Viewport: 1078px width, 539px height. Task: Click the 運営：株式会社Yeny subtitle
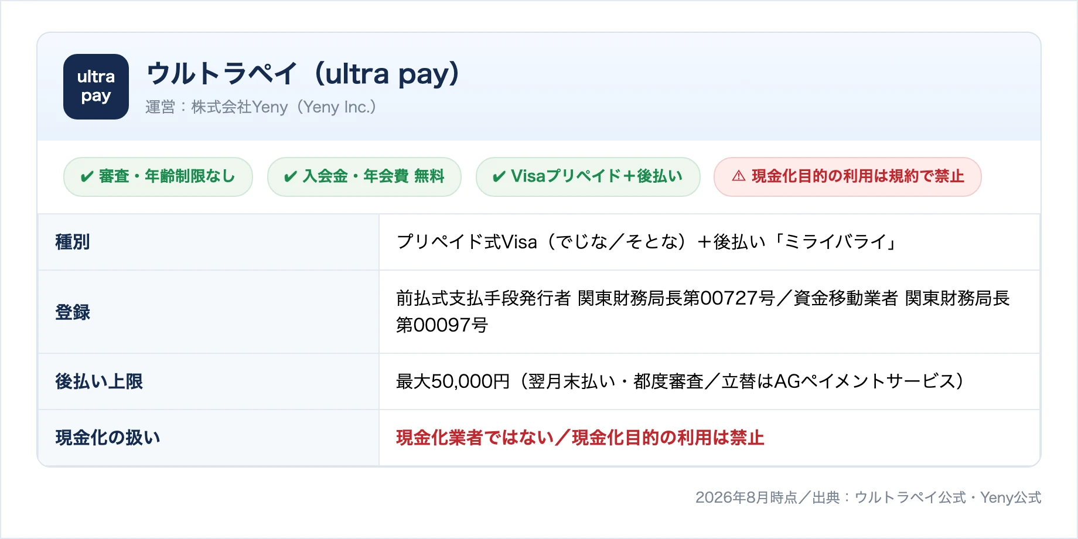[x=261, y=107]
